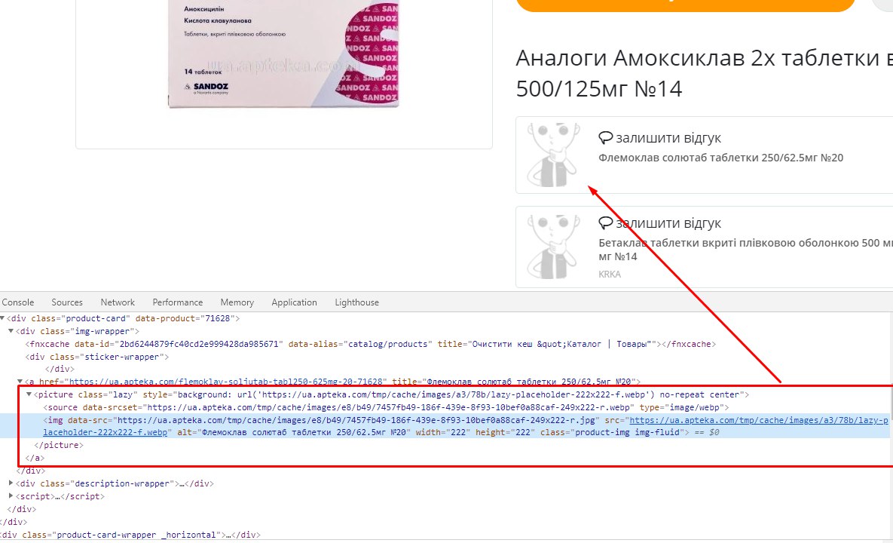Click the KRKA manufacturer label

pyautogui.click(x=610, y=274)
